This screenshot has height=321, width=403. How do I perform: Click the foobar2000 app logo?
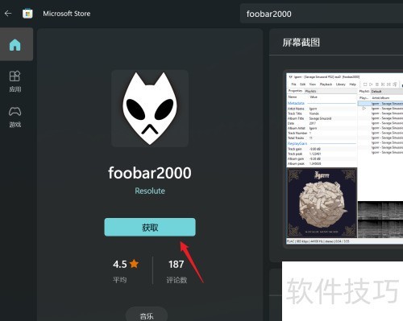[150, 109]
